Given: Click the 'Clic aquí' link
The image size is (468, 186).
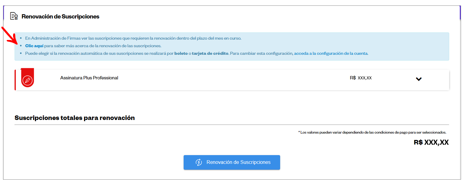Looking at the screenshot, I should (x=34, y=46).
